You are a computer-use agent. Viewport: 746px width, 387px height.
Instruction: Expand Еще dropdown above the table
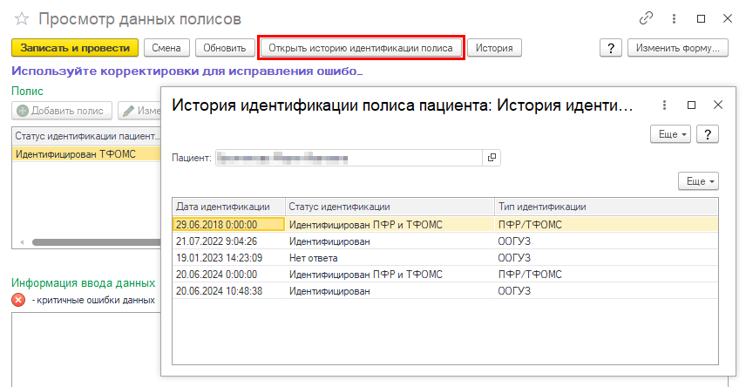[700, 181]
